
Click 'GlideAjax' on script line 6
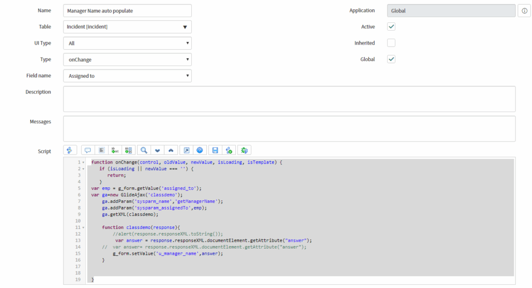coord(132,195)
